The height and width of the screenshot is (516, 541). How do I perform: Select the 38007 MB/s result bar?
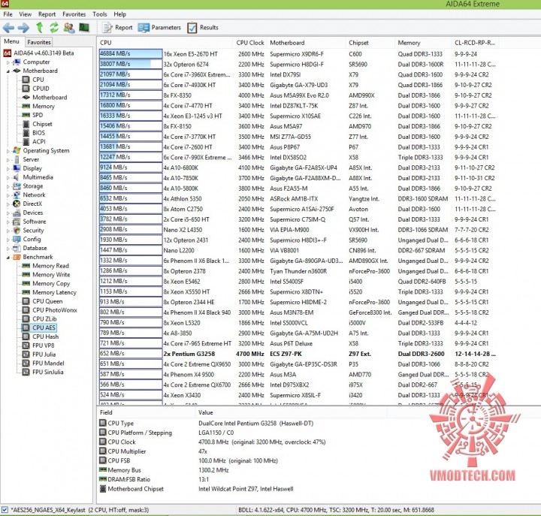coord(131,64)
